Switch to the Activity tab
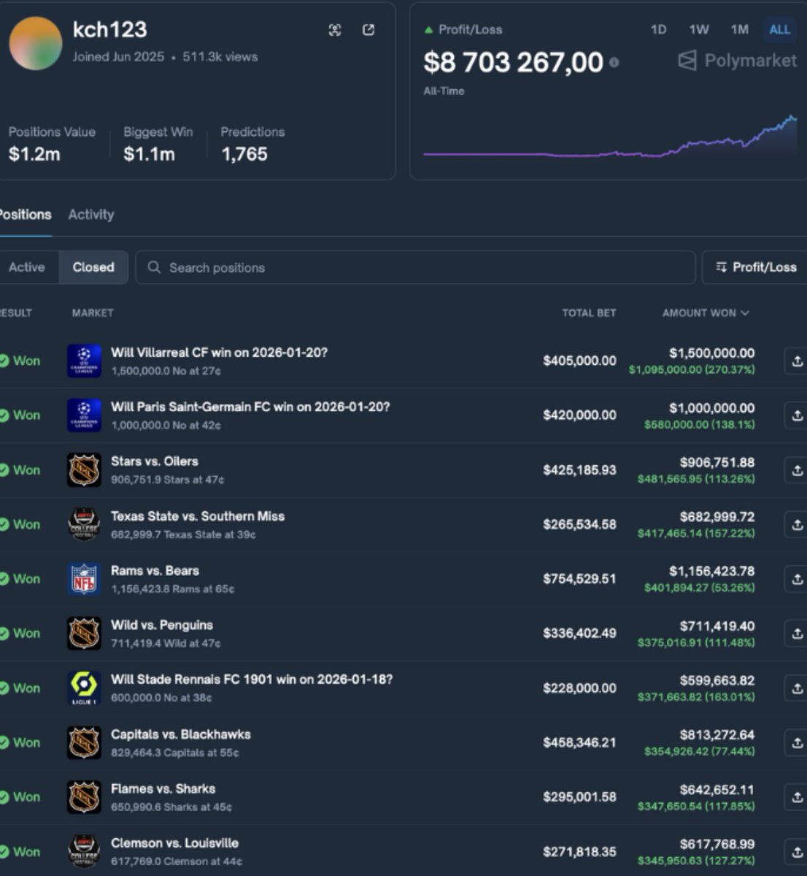 (90, 214)
